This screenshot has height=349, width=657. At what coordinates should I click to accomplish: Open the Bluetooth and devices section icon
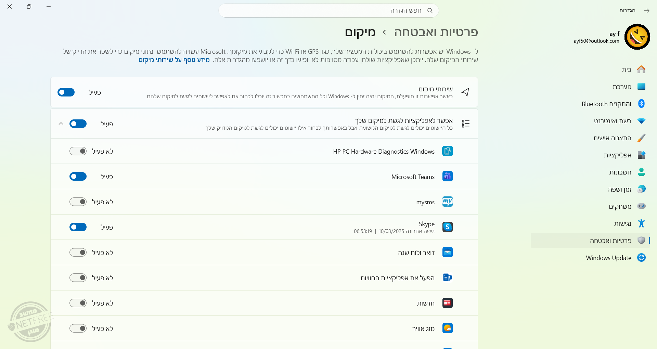pyautogui.click(x=641, y=104)
